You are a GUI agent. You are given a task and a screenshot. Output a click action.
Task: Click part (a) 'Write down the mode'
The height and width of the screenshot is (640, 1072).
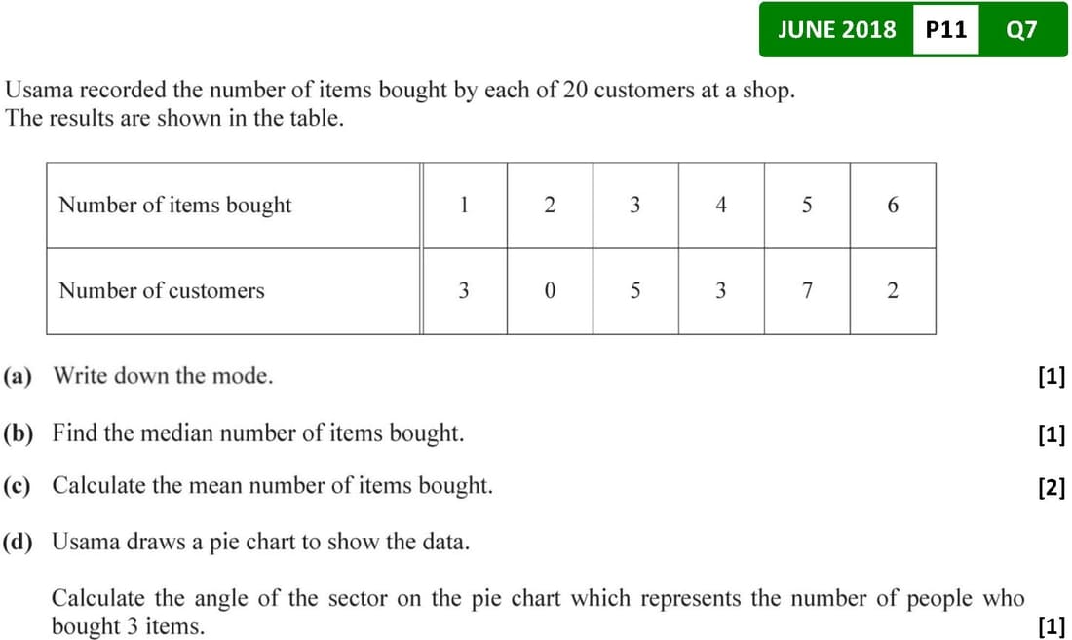coord(163,376)
